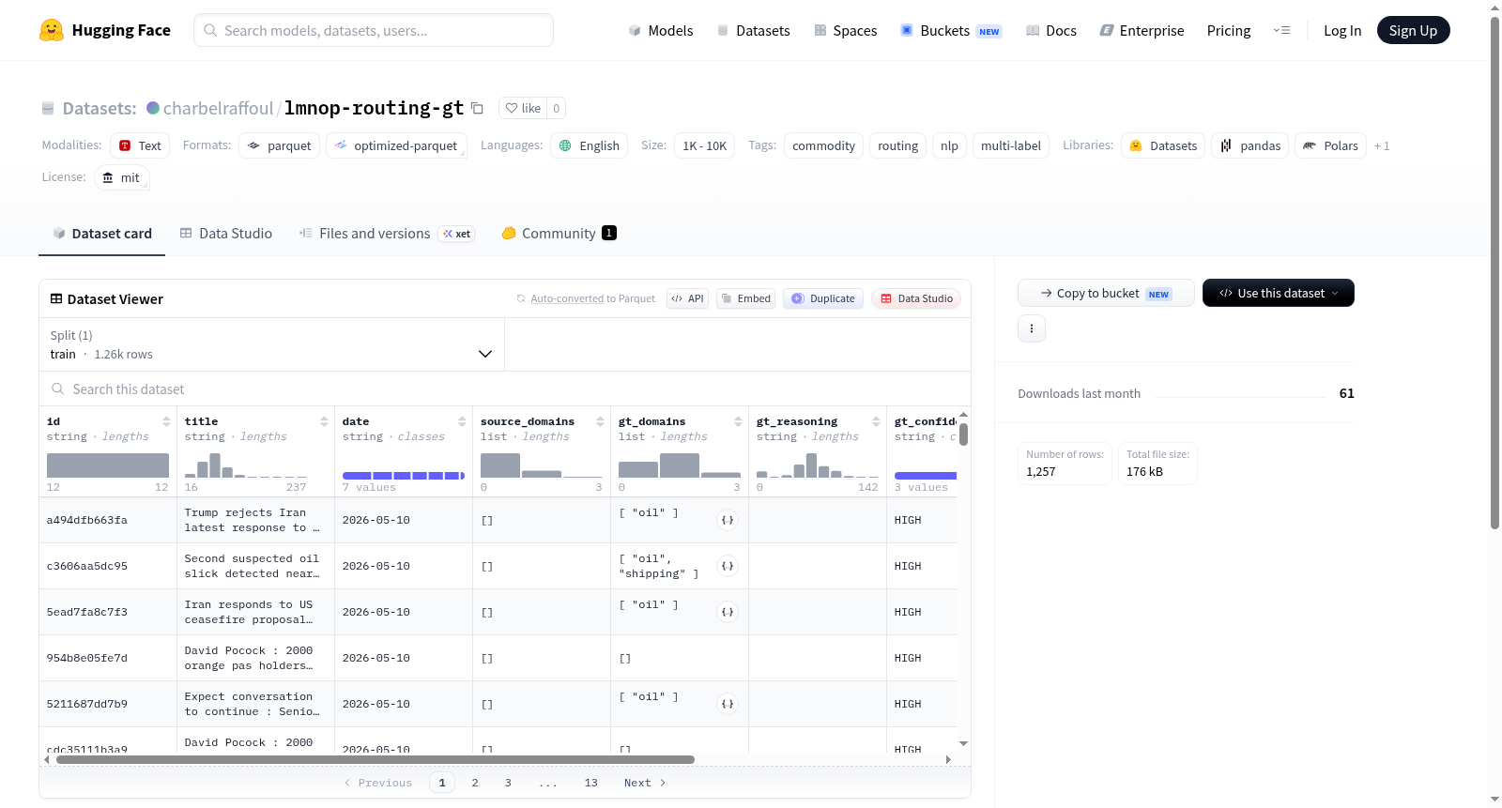Click the Embed button

click(745, 298)
